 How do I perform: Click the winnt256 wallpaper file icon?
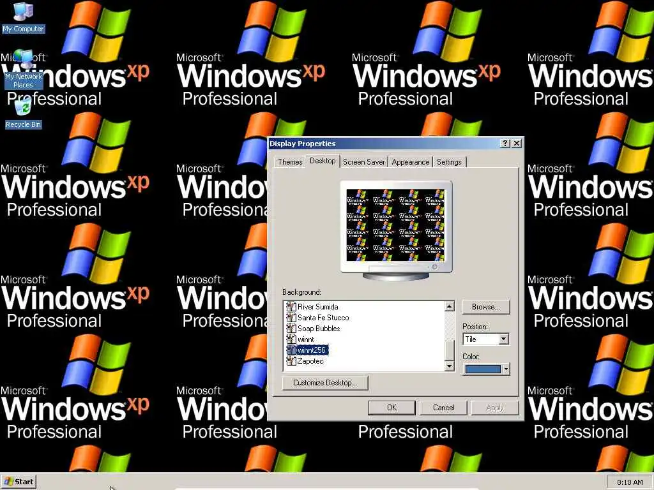[x=291, y=350]
